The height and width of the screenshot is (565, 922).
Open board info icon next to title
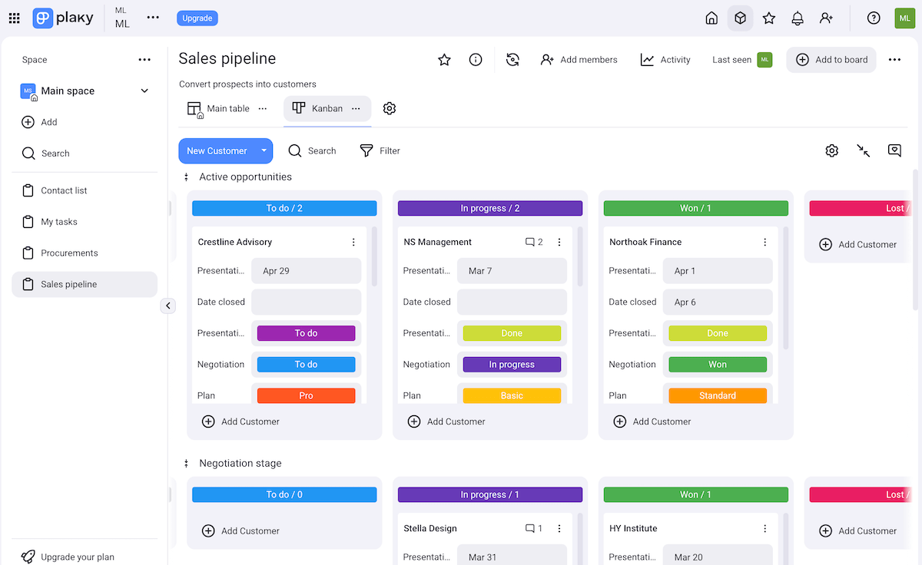[476, 60]
